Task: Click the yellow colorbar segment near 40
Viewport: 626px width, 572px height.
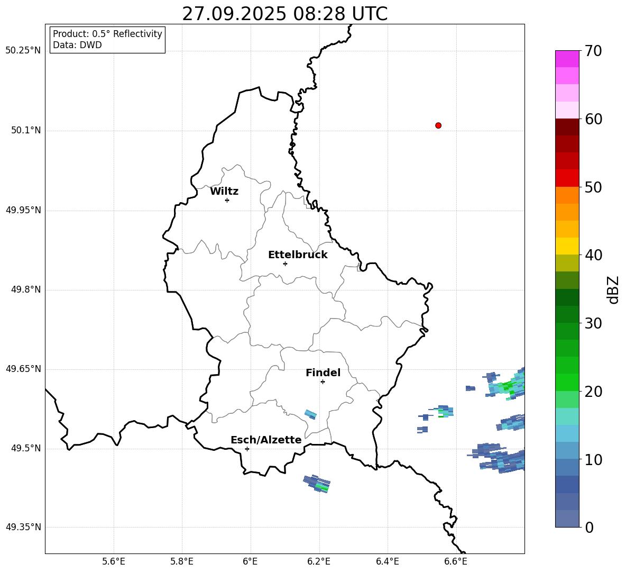Action: pos(567,246)
